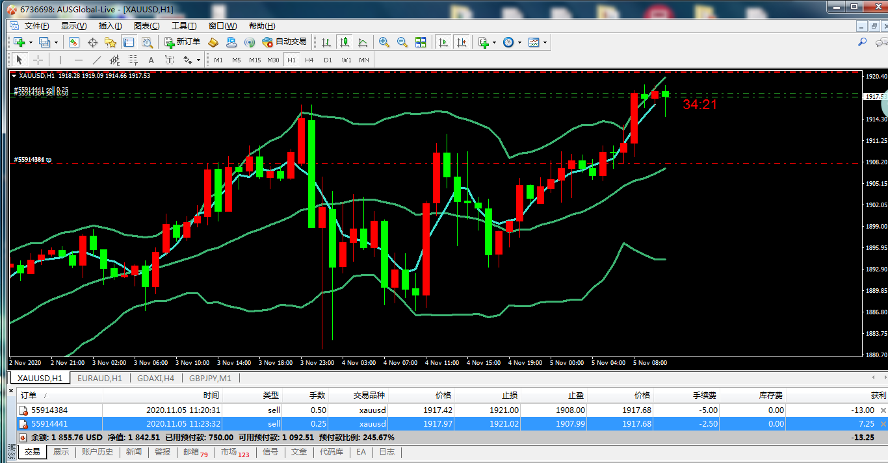Open the Navigator star-folder icon

[111, 42]
